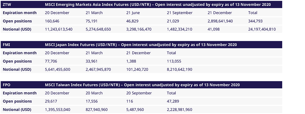This screenshot has height=114, width=305.
Task: Select the 21 June column header in ZTW
Action: (x=133, y=13)
